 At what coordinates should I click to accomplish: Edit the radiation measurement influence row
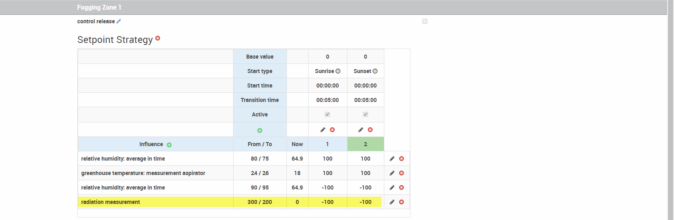tap(392, 202)
